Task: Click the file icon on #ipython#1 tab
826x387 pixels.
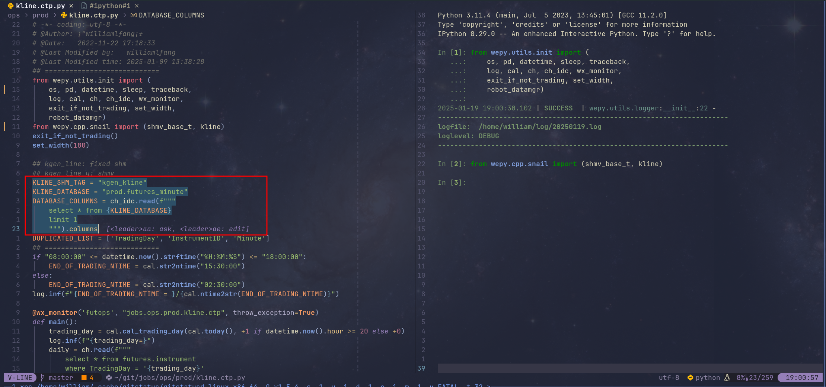Action: [84, 6]
